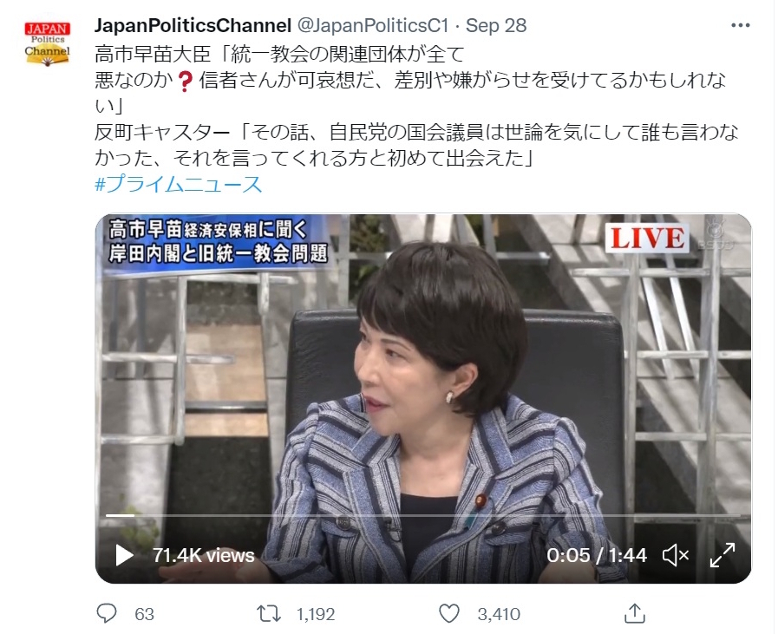The height and width of the screenshot is (634, 778).
Task: Click the 63 replies count
Action: (144, 614)
